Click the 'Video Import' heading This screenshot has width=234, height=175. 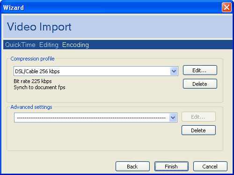[39, 27]
